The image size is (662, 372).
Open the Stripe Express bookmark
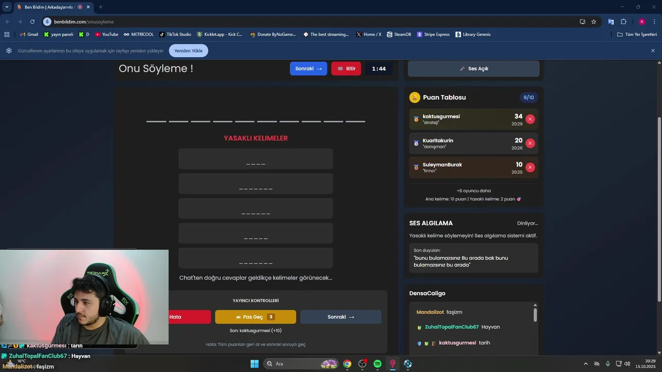coord(433,35)
